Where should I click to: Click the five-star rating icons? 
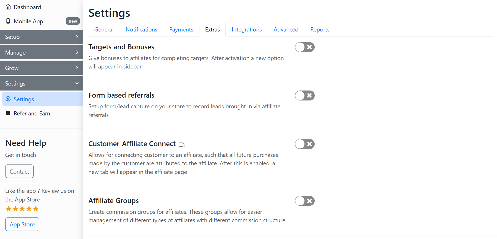coord(22,209)
